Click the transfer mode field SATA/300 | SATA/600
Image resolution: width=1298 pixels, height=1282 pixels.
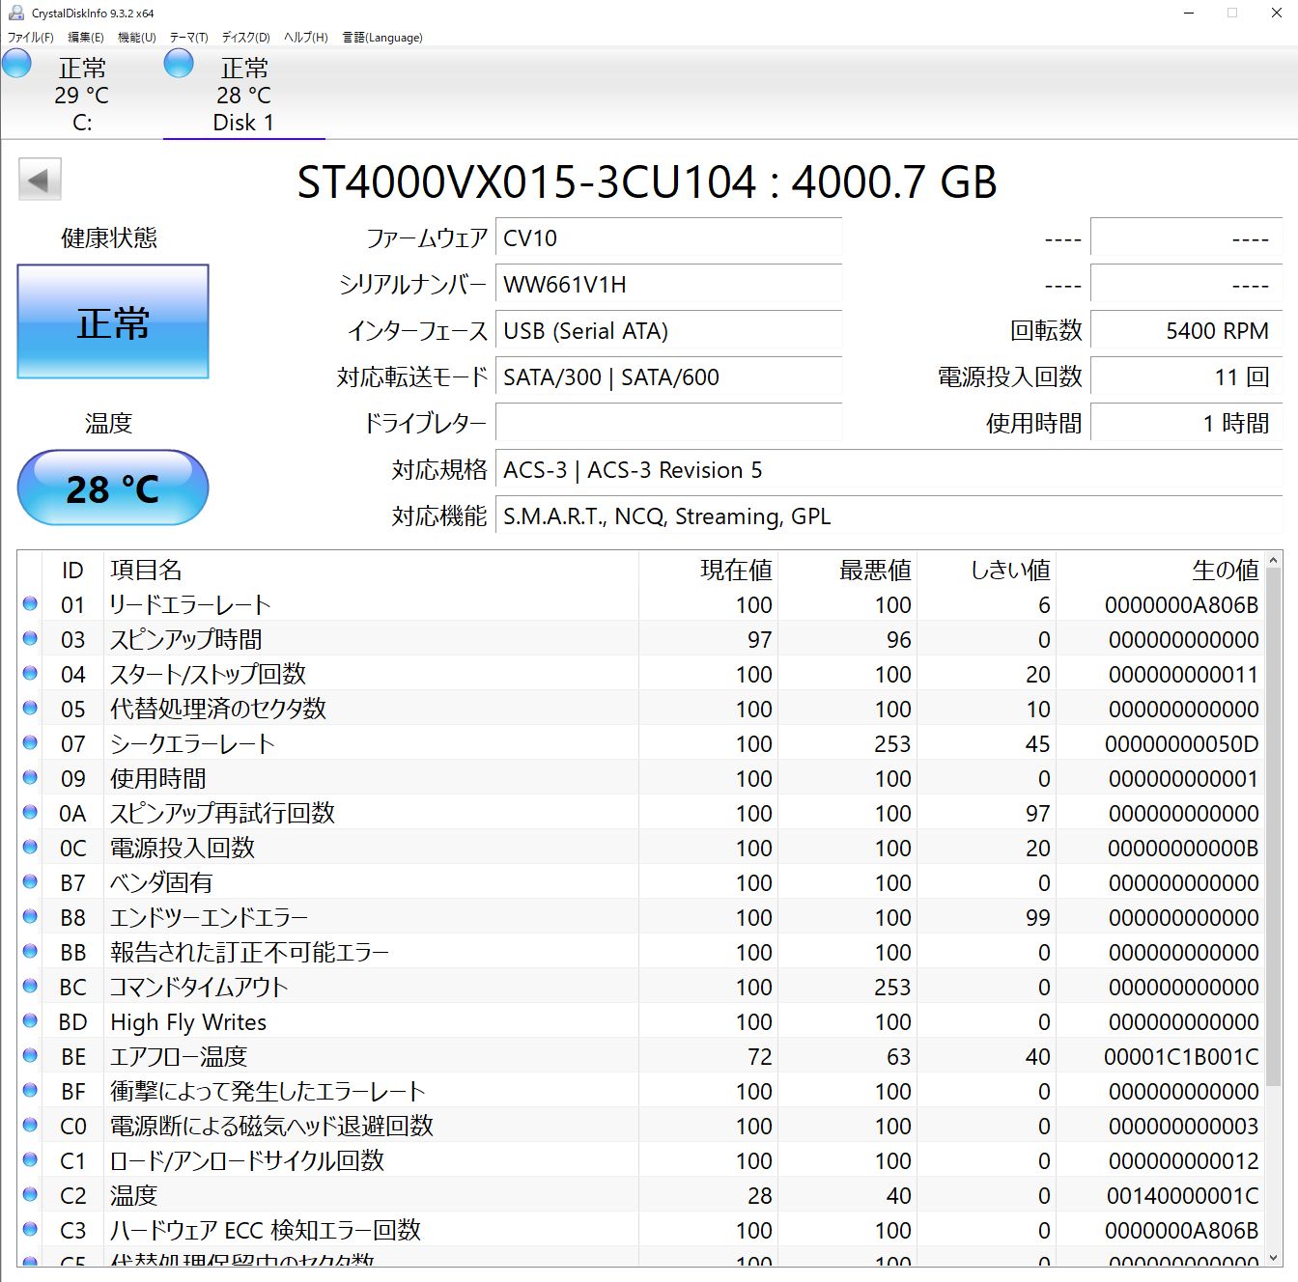coord(668,376)
